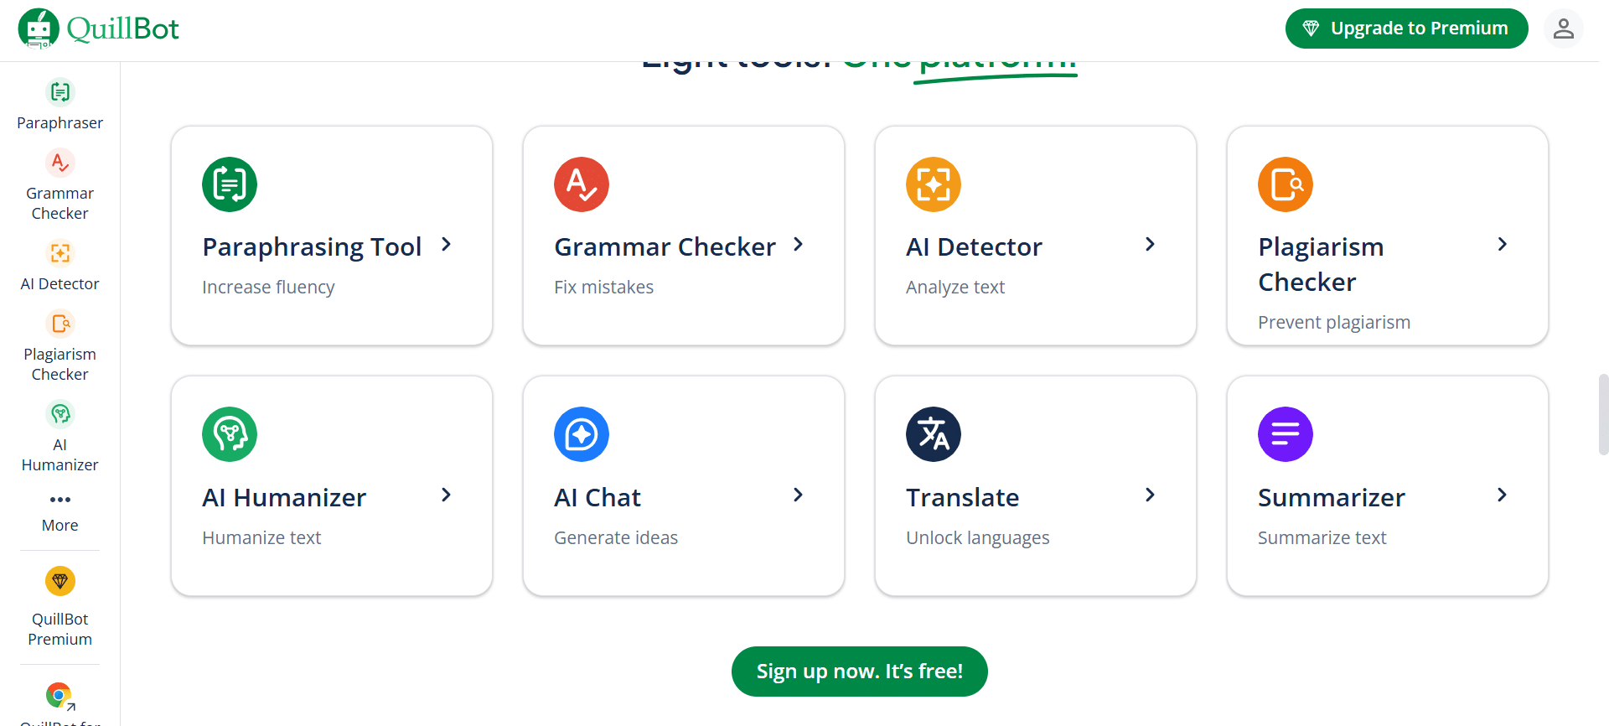
Task: Click Upgrade to Premium button
Action: click(1406, 29)
